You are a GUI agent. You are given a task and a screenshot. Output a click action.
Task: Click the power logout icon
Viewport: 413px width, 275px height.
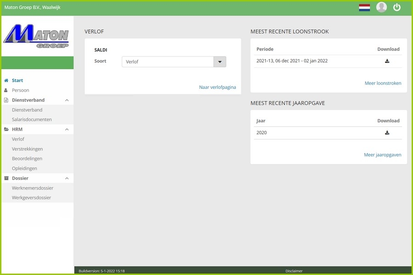(397, 7)
